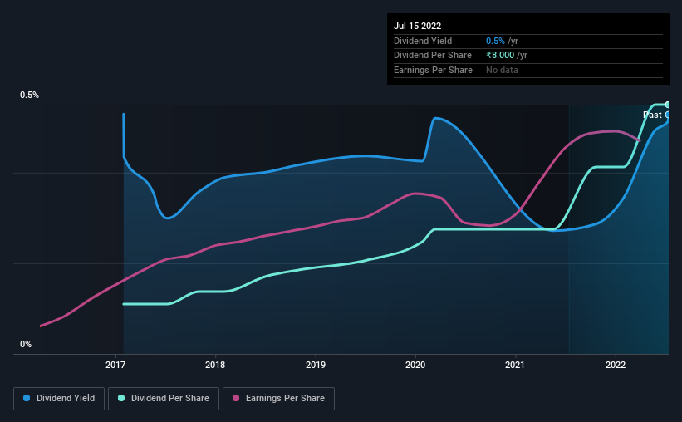Click the Dividend Yield tooltip row label
This screenshot has width=682, height=422.
tap(423, 41)
